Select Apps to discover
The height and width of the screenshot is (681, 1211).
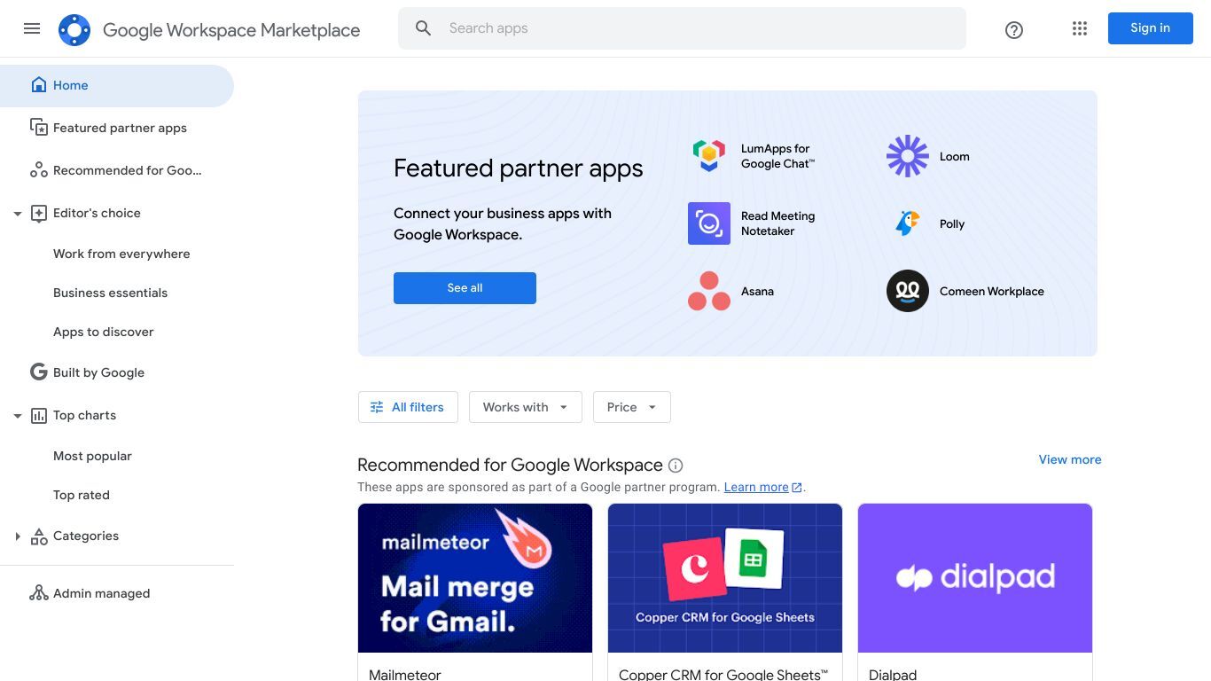104,332
